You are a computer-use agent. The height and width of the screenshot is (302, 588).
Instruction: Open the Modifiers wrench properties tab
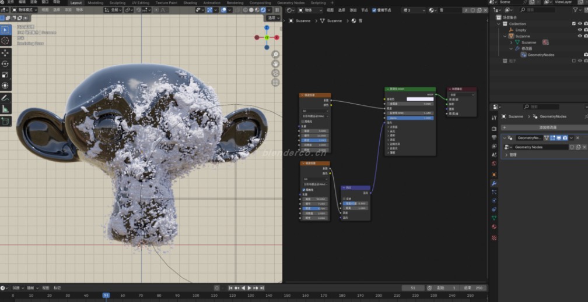tap(494, 183)
